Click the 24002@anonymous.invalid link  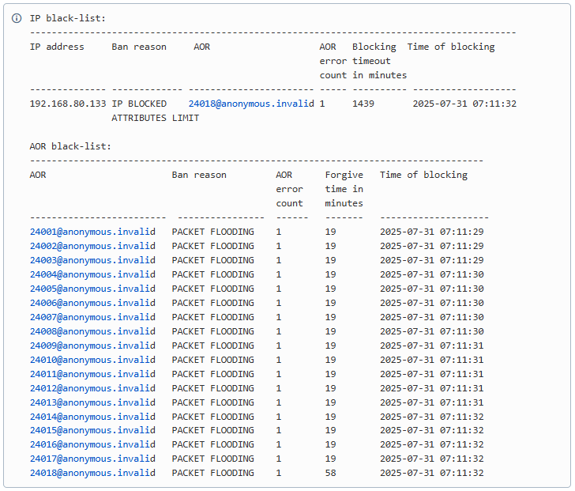[x=92, y=246]
